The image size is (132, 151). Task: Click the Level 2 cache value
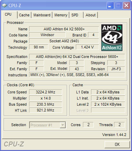point(108,104)
